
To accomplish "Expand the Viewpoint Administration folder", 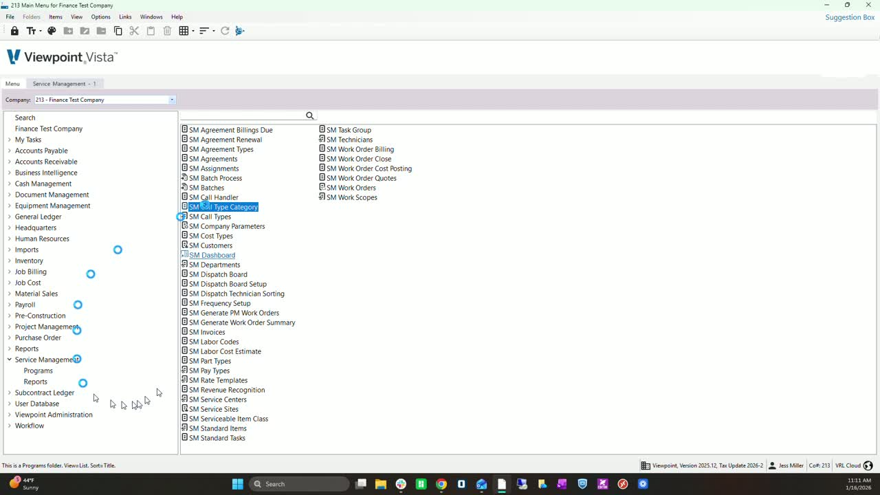I will [9, 415].
